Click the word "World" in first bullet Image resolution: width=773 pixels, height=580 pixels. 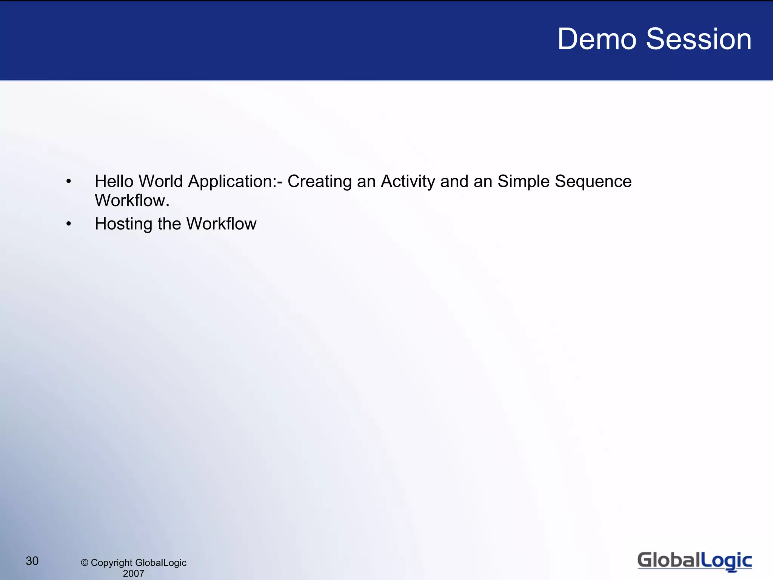(160, 181)
